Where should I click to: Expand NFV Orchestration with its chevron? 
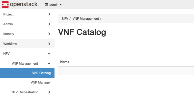[49, 92]
